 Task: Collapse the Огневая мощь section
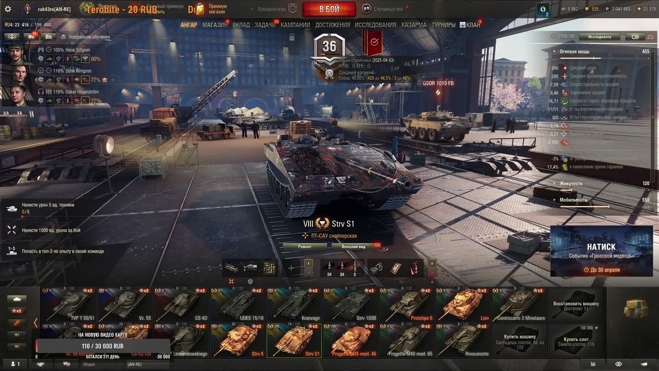554,52
